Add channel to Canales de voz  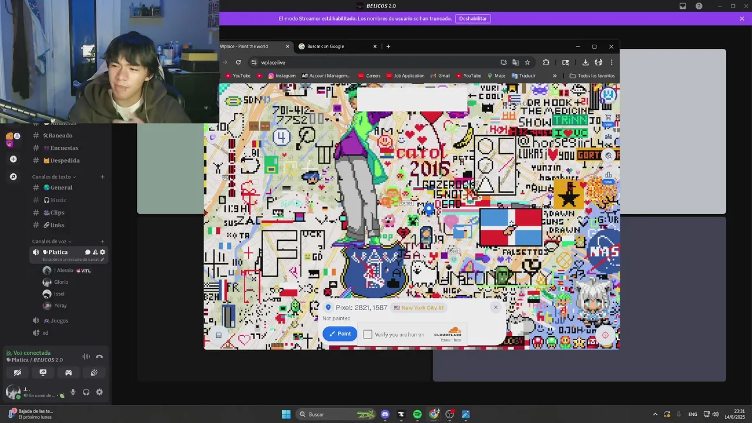[x=102, y=241]
